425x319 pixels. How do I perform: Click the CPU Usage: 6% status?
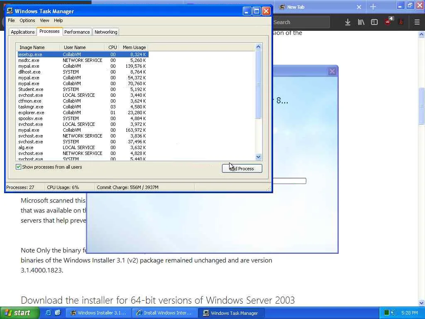tap(63, 187)
